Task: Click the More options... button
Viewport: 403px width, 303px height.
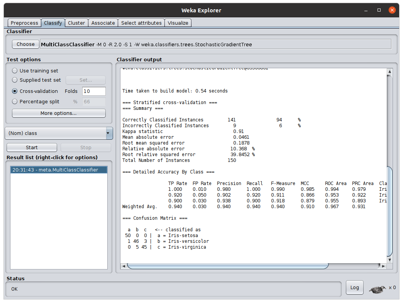Action: coord(59,113)
